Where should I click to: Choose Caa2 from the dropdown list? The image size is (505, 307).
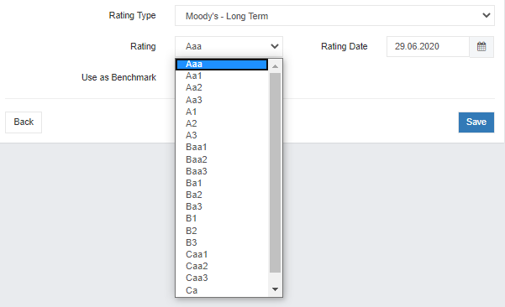tap(222, 266)
